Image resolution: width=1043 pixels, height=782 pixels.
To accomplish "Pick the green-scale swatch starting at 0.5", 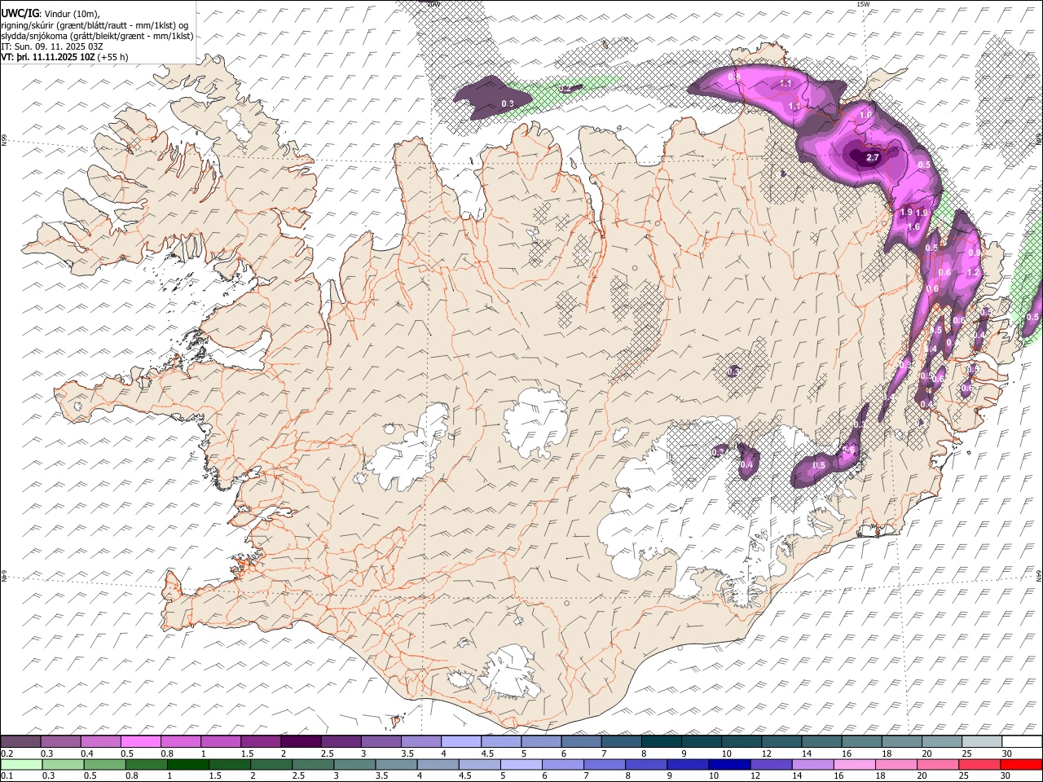I will pyautogui.click(x=104, y=764).
